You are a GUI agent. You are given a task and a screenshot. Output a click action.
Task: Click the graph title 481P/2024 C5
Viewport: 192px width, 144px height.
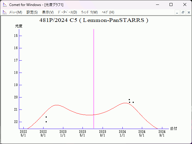(94, 20)
